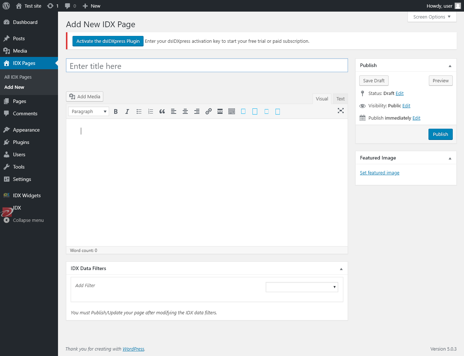
Task: Open the WordPress link in footer
Action: pyautogui.click(x=133, y=349)
